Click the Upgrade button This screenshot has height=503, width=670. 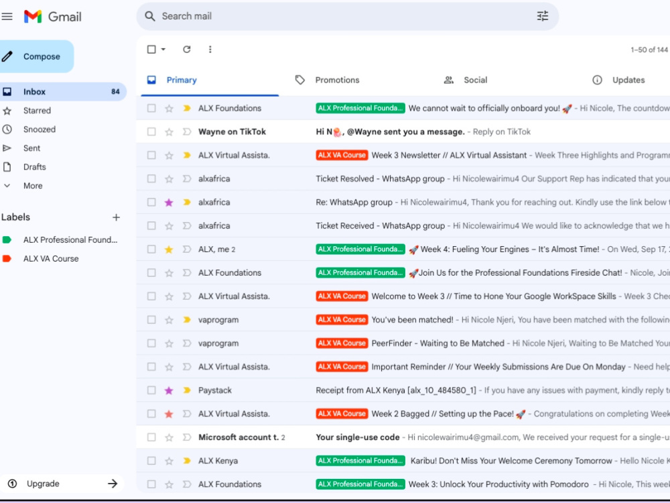(62, 484)
